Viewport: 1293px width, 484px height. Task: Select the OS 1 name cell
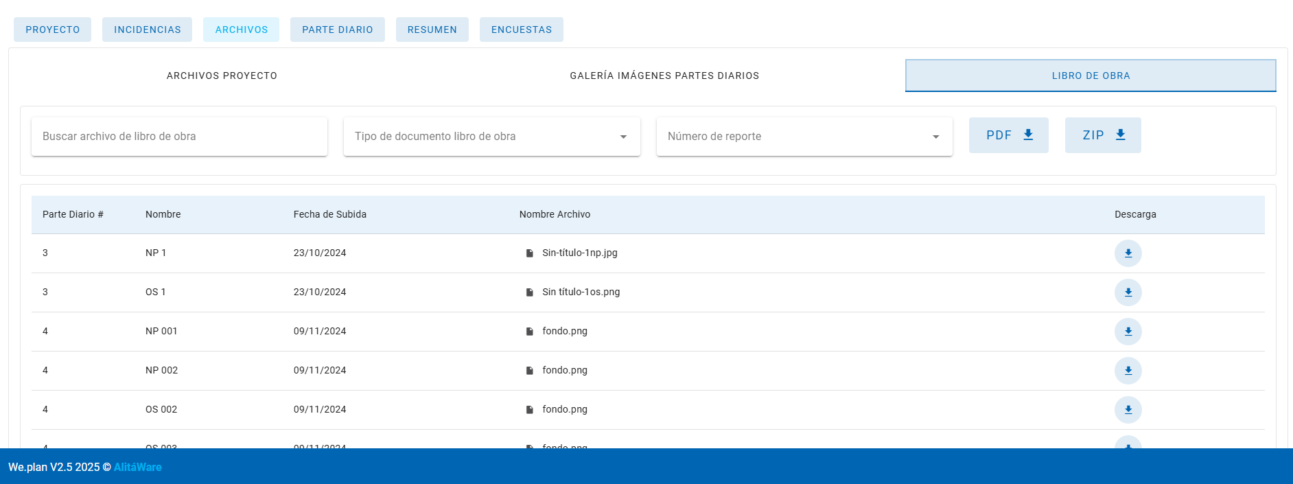156,292
